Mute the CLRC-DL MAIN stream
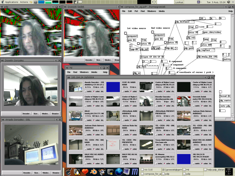Viewport: 235px width, 176px height. click(125, 92)
